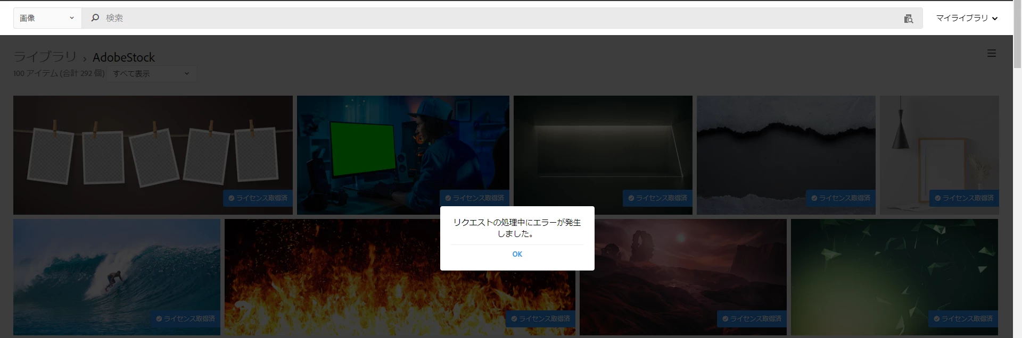Open the torn black paper thumbnail
1022x338 pixels.
[786, 155]
